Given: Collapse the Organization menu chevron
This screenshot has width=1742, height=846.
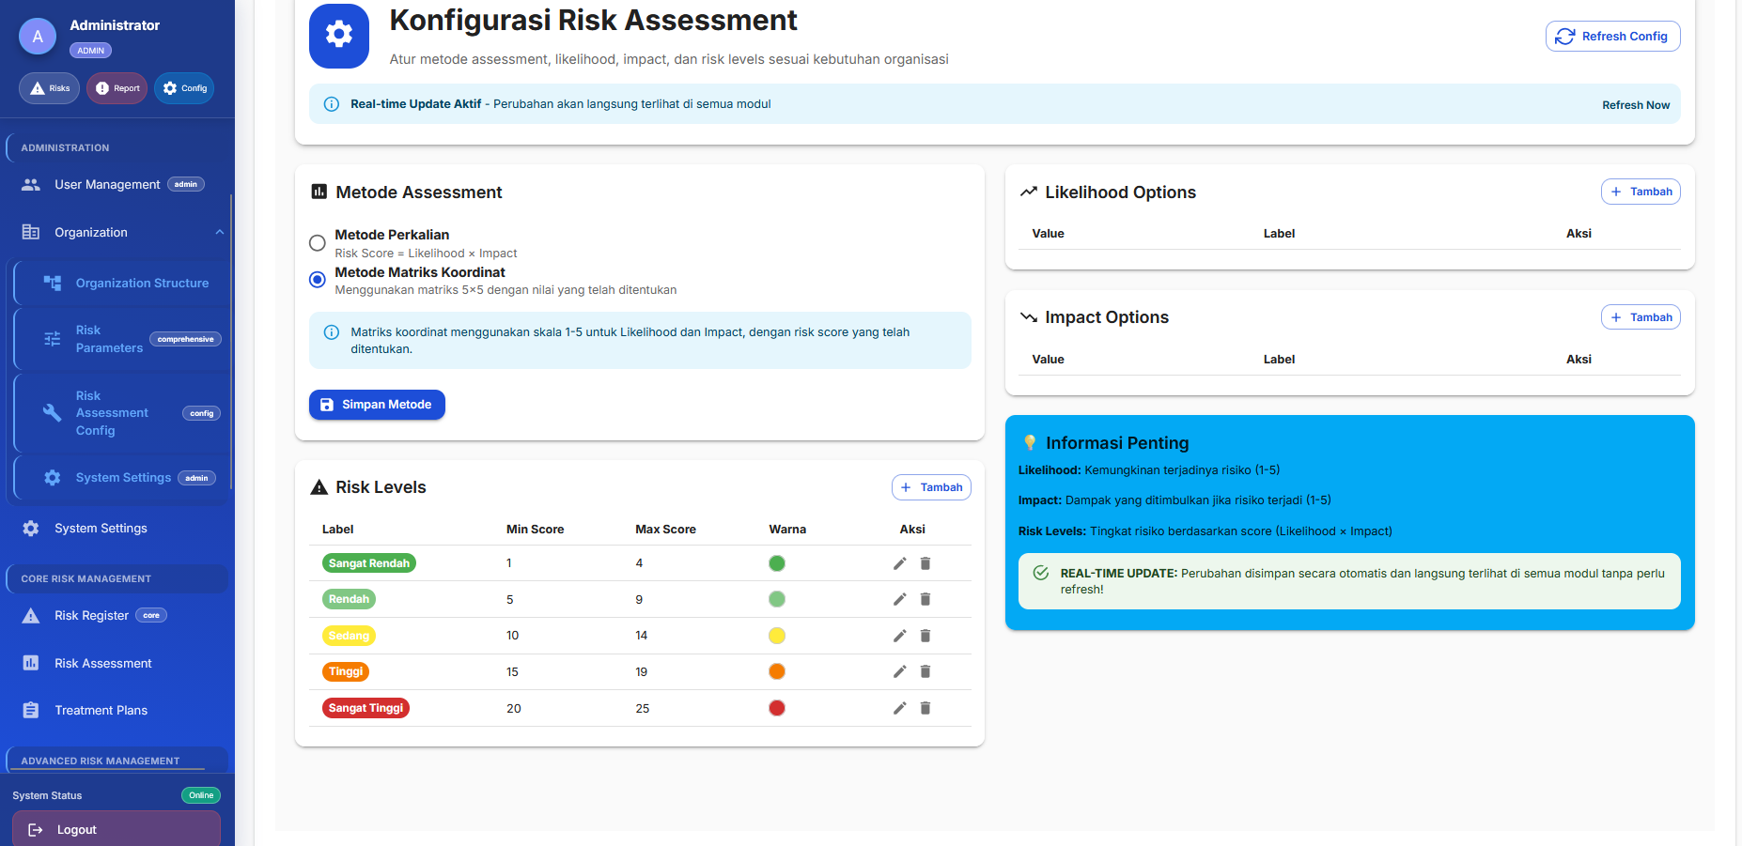Looking at the screenshot, I should point(219,233).
